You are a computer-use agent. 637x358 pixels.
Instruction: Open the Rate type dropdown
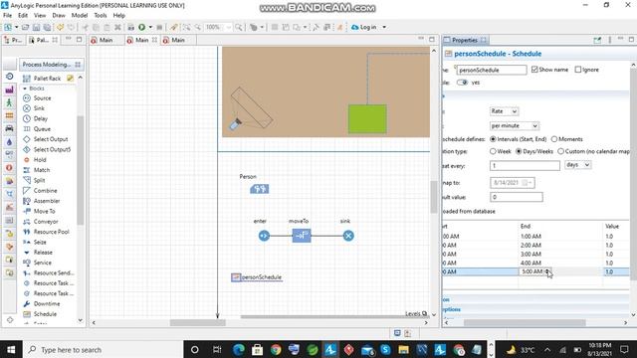click(x=505, y=111)
